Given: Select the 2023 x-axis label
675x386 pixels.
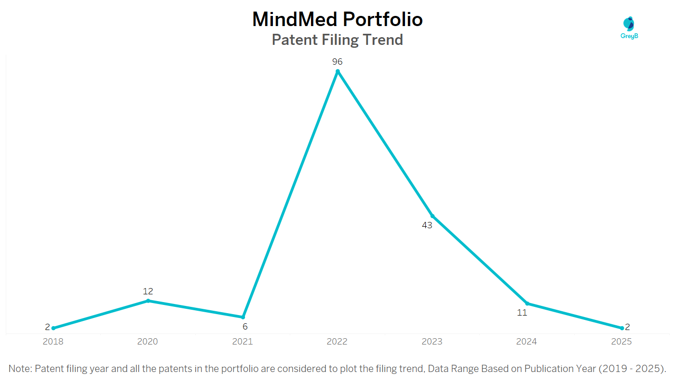Looking at the screenshot, I should (x=432, y=342).
